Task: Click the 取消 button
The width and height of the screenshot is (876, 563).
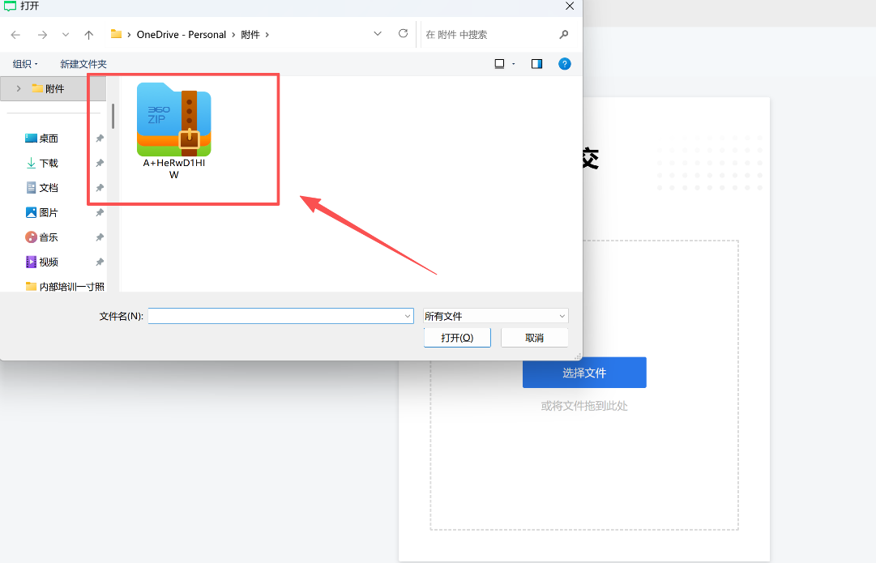Action: coord(534,338)
